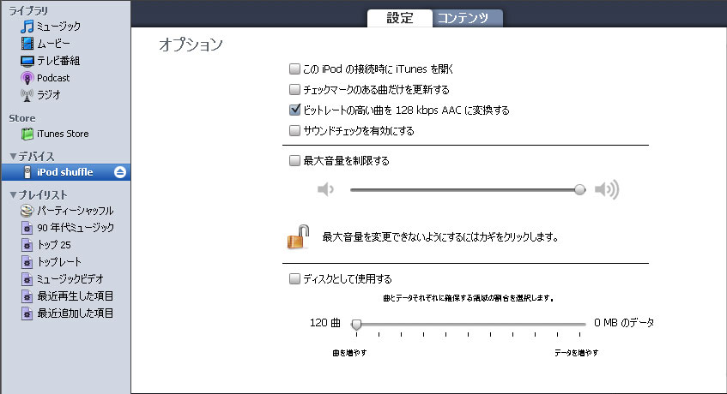Viewport: 727px width, 394px height.
Task: Collapse the プレイリスト section
Action: [13, 195]
